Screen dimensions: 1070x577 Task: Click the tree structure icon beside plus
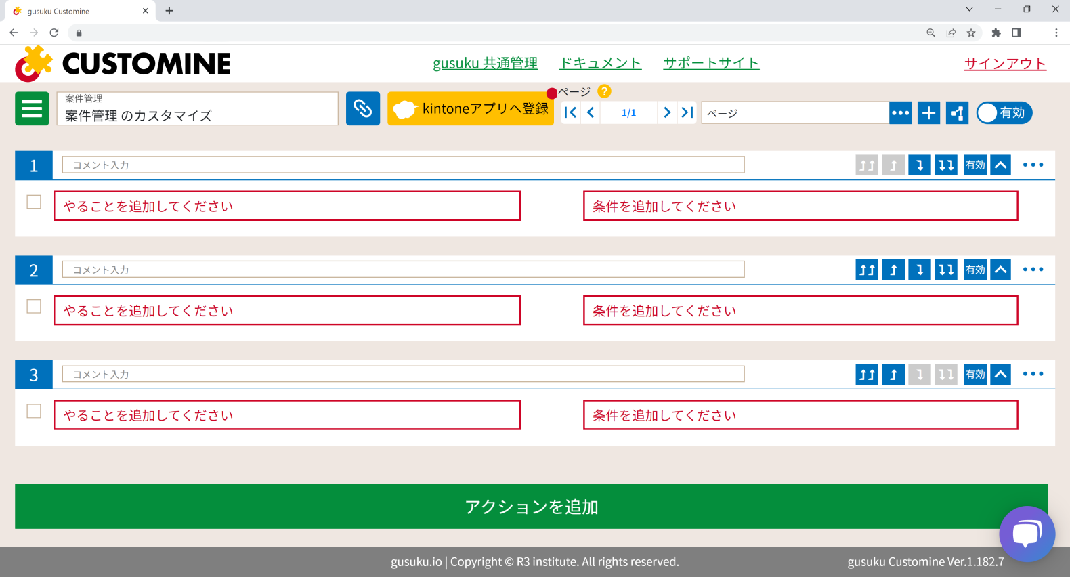pyautogui.click(x=957, y=113)
